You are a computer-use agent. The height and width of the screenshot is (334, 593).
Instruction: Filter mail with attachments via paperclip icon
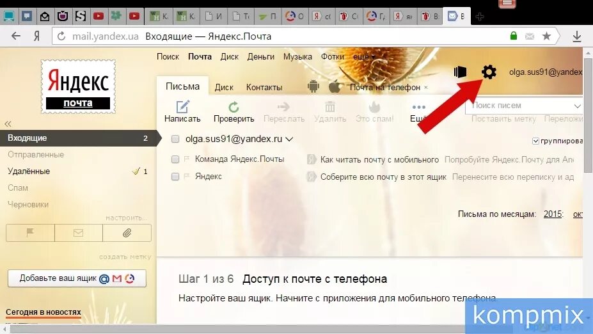click(x=127, y=233)
